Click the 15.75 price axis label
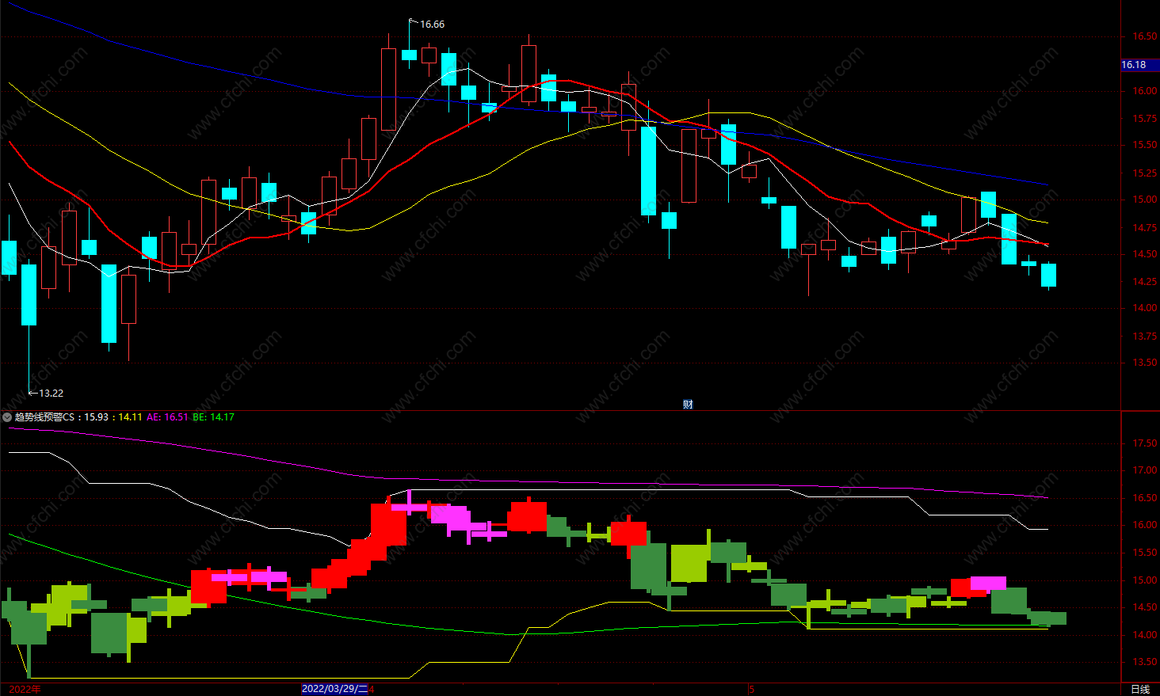The width and height of the screenshot is (1160, 696). pyautogui.click(x=1144, y=119)
